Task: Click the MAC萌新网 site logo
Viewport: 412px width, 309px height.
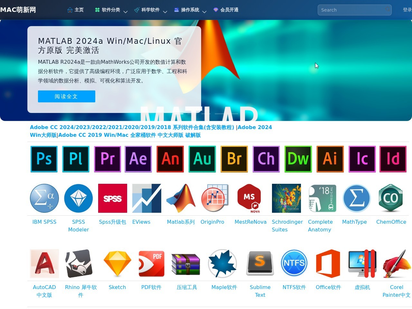Action: coord(18,10)
